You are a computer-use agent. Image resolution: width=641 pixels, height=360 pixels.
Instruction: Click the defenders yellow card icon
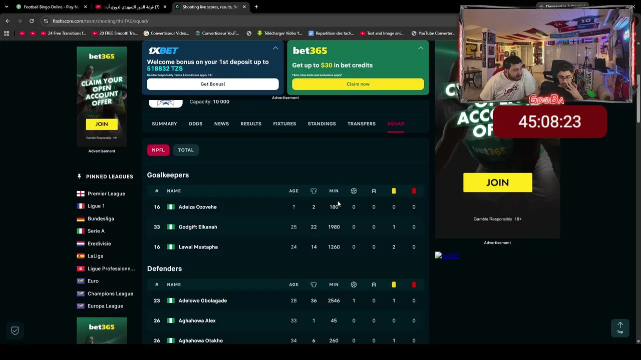(394, 284)
